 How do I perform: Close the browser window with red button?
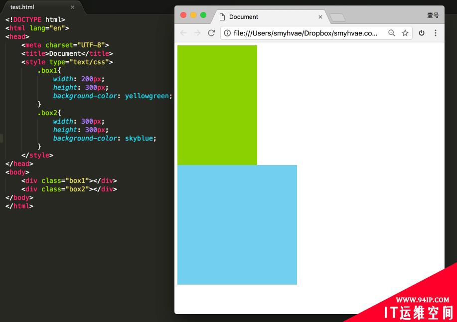183,15
